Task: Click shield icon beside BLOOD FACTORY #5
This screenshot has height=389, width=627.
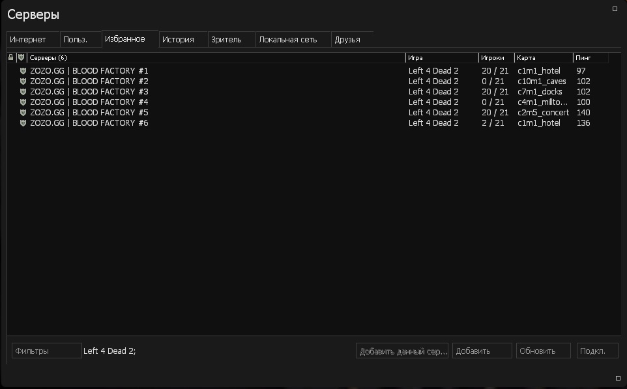Action: point(23,113)
